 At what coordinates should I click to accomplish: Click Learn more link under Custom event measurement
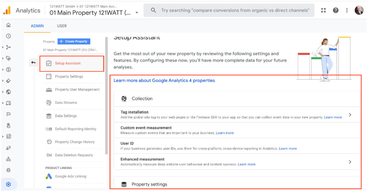225,133
